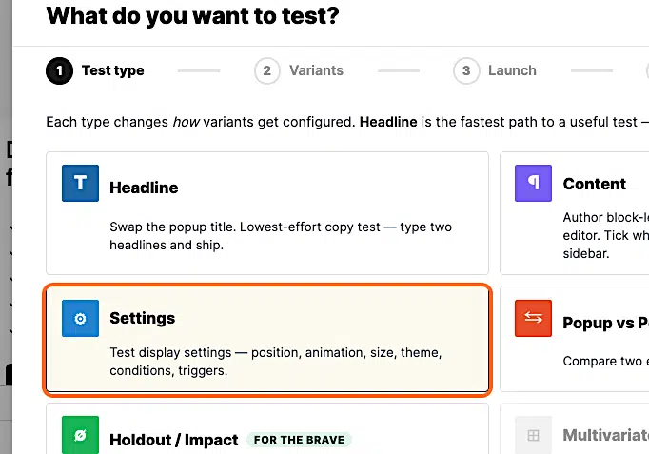Pick the Content test type card
This screenshot has height=454, width=649.
[575, 213]
